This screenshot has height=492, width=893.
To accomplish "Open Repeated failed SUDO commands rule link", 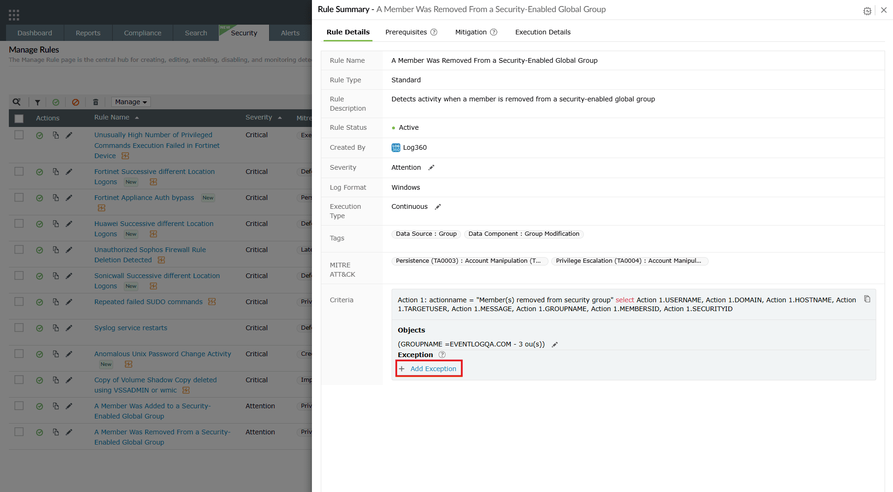I will pyautogui.click(x=149, y=302).
